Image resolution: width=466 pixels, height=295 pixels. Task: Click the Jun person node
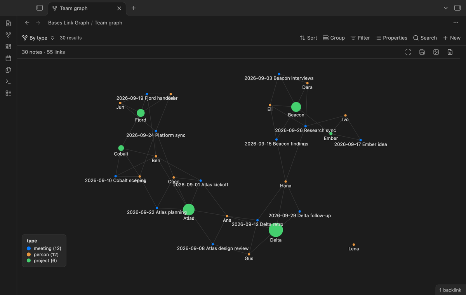[120, 103]
